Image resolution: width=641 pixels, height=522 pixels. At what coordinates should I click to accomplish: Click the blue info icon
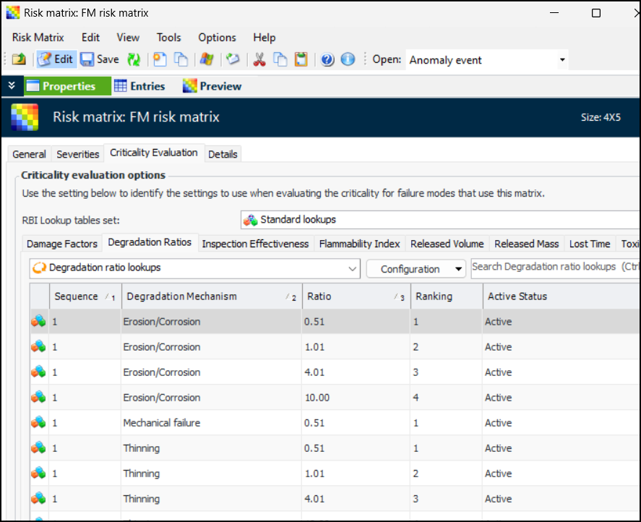(348, 60)
